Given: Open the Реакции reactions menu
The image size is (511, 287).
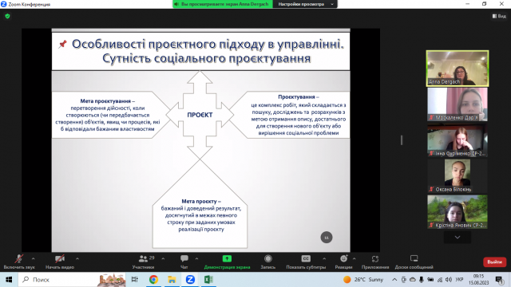Looking at the screenshot, I should (343, 261).
